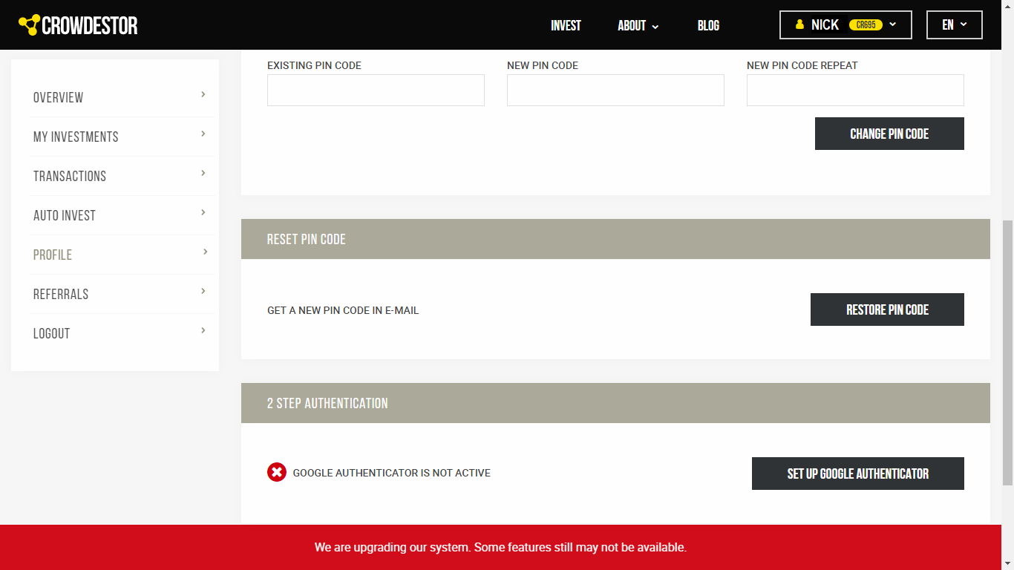Viewport: 1014px width, 570px height.
Task: Click the 2 Step Authentication header
Action: click(615, 403)
